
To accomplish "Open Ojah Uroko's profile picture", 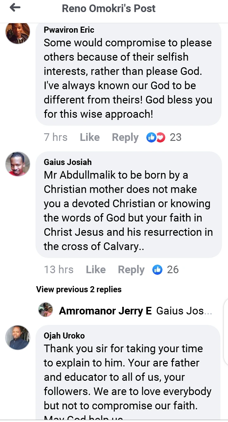I will click(x=18, y=338).
